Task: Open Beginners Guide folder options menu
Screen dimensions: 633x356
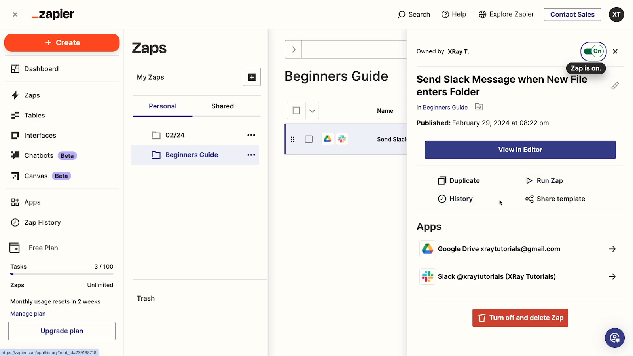Action: point(251,155)
